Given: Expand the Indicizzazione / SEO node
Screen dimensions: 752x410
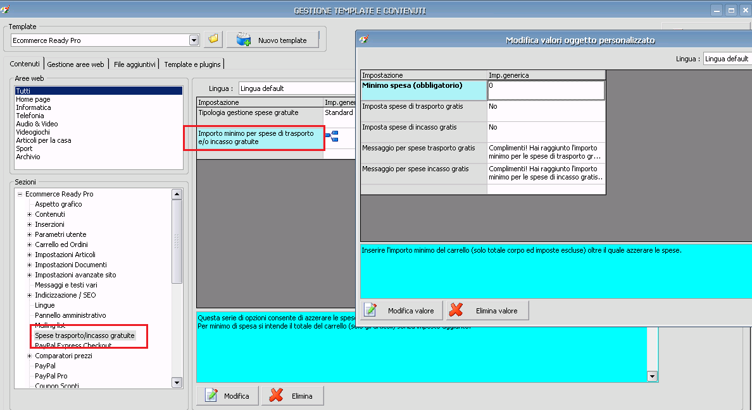Looking at the screenshot, I should coord(29,295).
